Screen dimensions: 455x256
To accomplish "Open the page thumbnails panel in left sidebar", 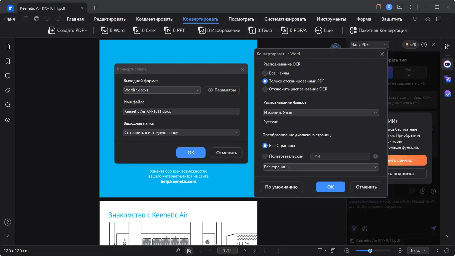I will [x=8, y=47].
